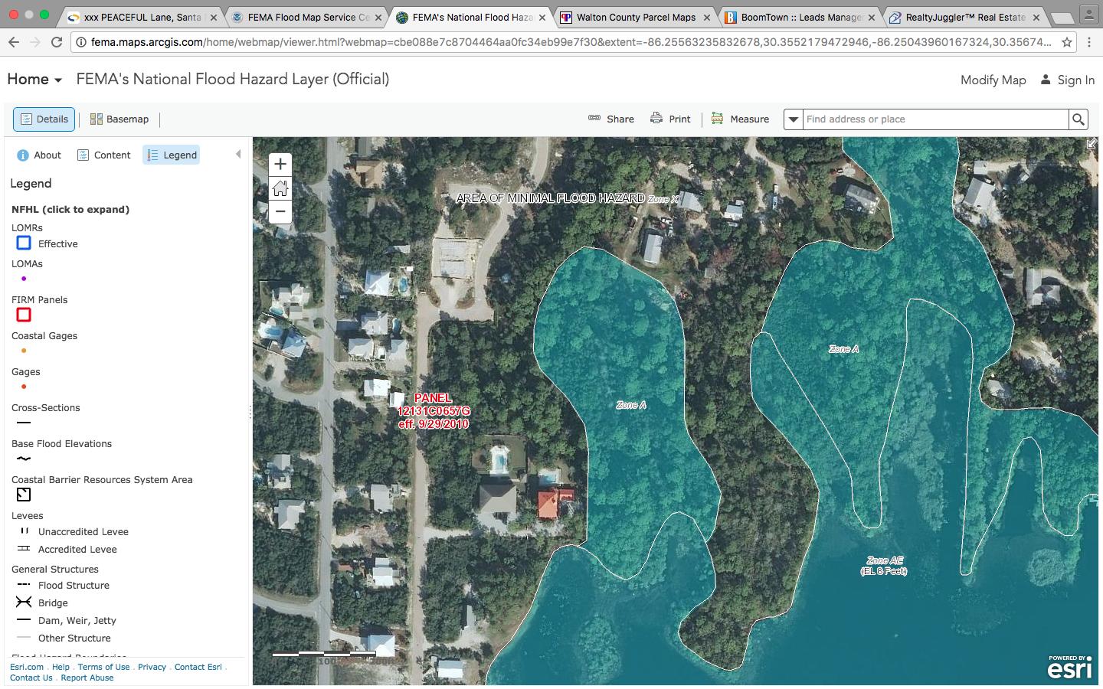This screenshot has height=689, width=1103.
Task: Switch to Walton County Parcel Maps tab
Action: 636,17
